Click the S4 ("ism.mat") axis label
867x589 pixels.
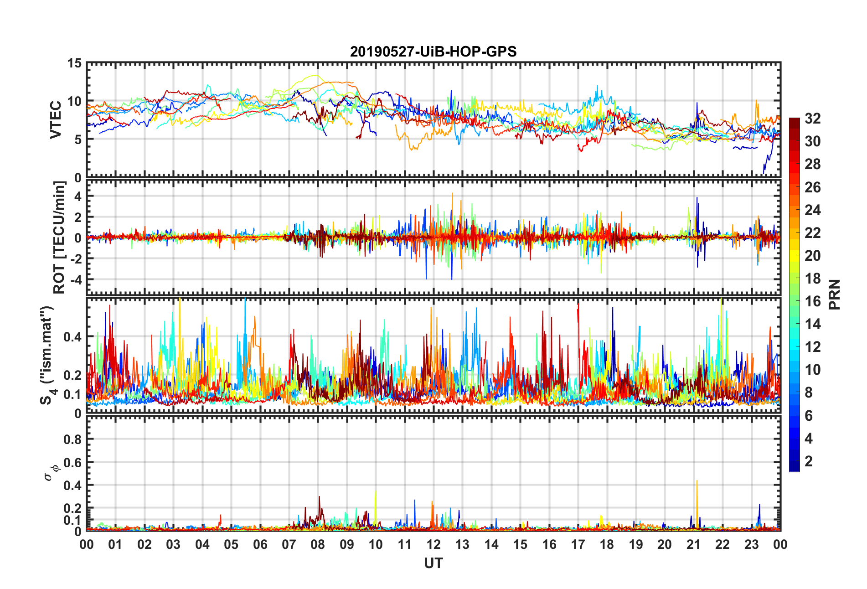(x=47, y=355)
